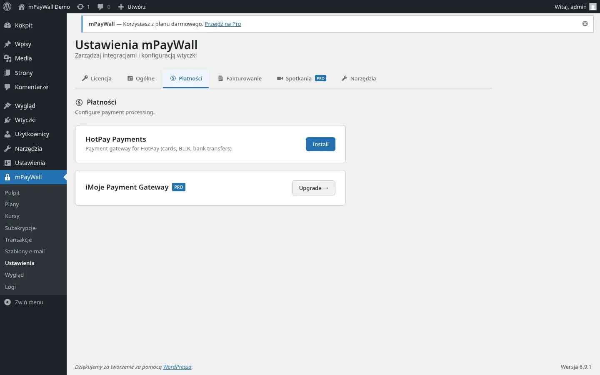Image resolution: width=600 pixels, height=375 pixels.
Task: Select the Narzędzia settings tab
Action: pos(359,78)
